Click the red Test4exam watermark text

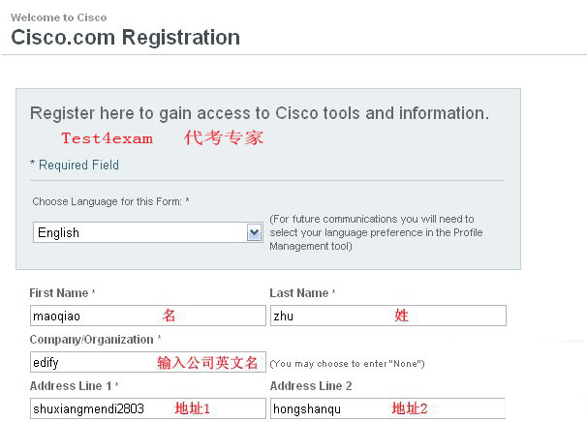click(x=107, y=138)
